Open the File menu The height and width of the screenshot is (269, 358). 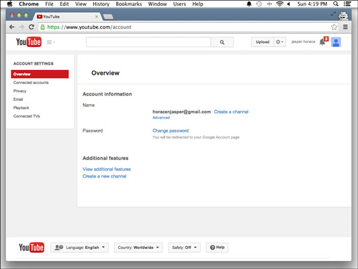click(x=49, y=4)
